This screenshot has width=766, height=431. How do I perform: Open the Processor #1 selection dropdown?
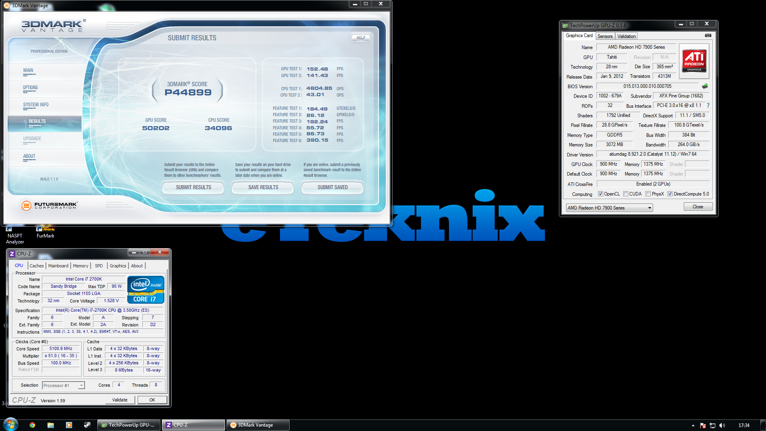[x=63, y=386]
